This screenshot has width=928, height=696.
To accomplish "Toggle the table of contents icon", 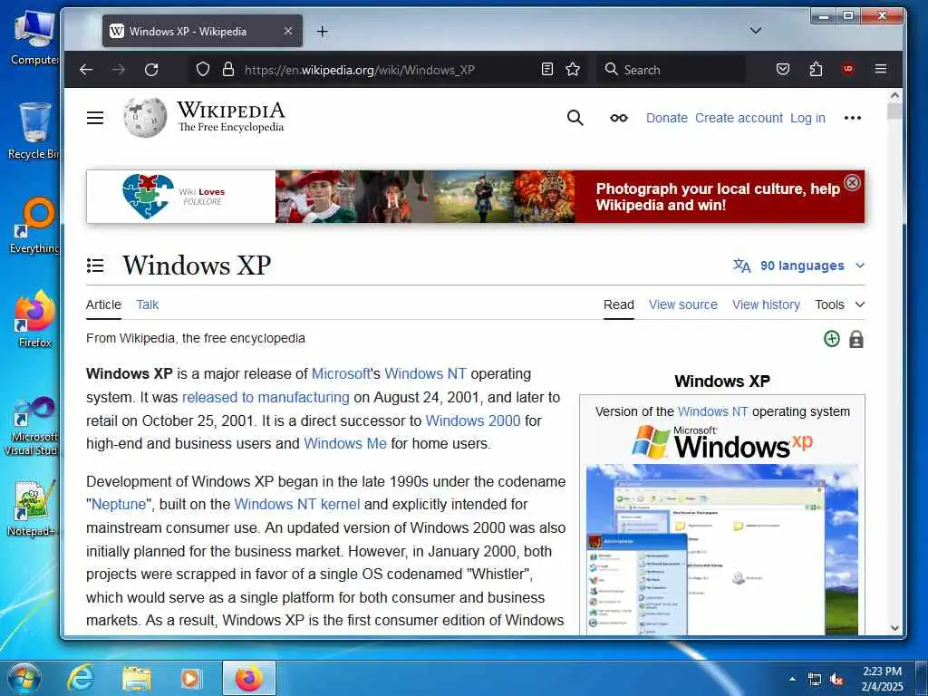I will 95,266.
